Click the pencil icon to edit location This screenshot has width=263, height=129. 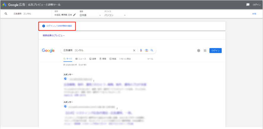[75, 15]
